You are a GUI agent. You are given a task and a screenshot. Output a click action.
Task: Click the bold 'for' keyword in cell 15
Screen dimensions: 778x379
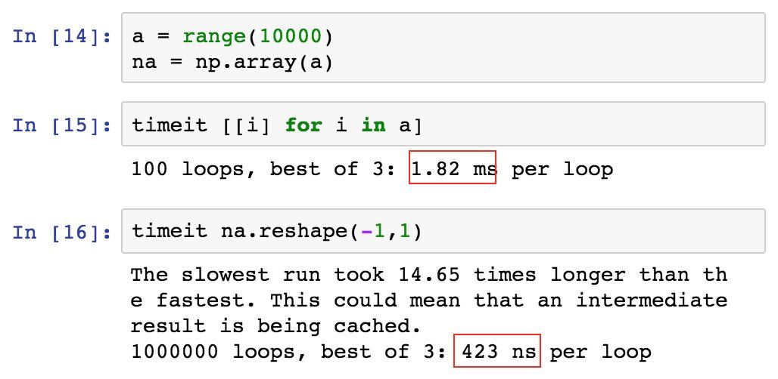pyautogui.click(x=303, y=125)
